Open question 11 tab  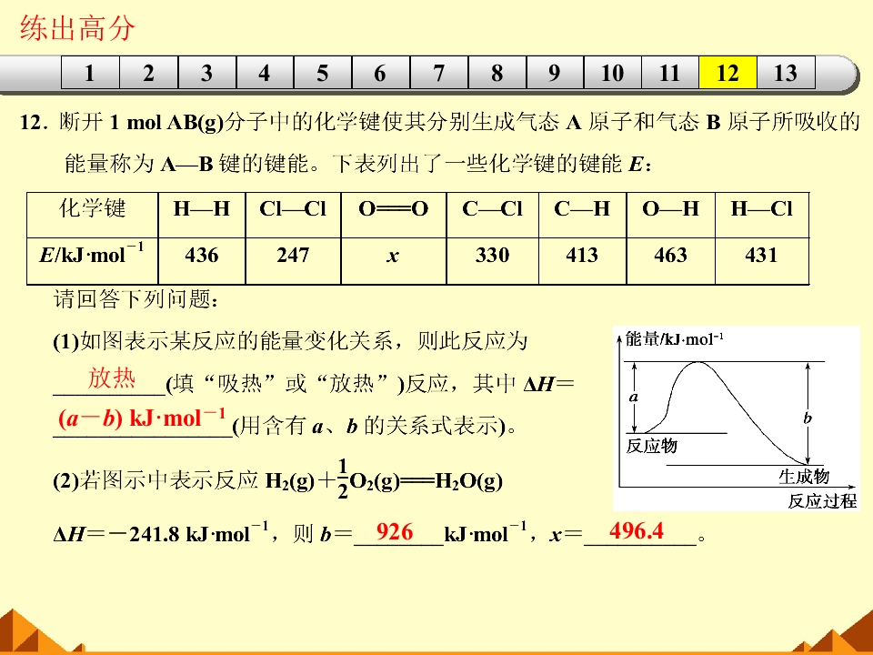[x=670, y=73]
